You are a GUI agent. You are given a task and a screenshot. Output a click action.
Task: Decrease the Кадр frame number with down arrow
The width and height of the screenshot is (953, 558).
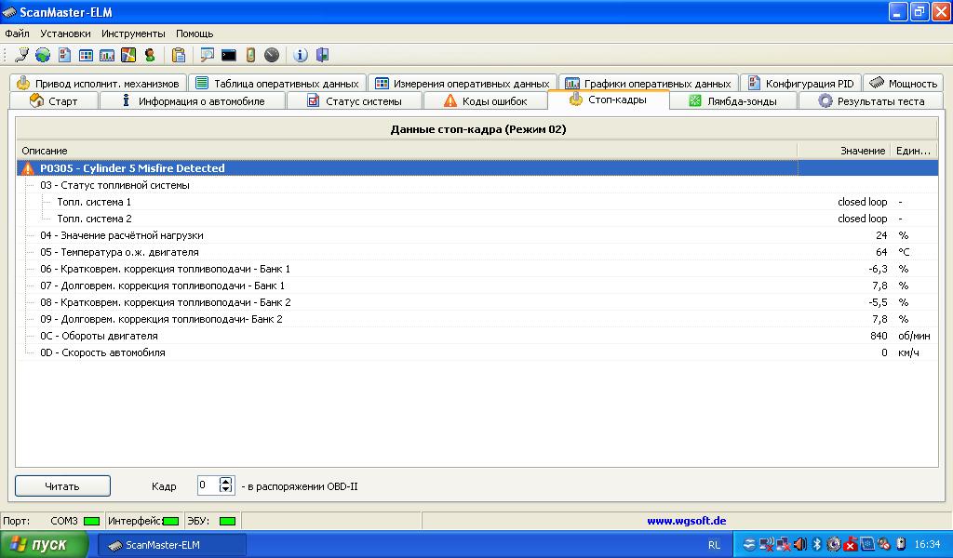pos(225,490)
